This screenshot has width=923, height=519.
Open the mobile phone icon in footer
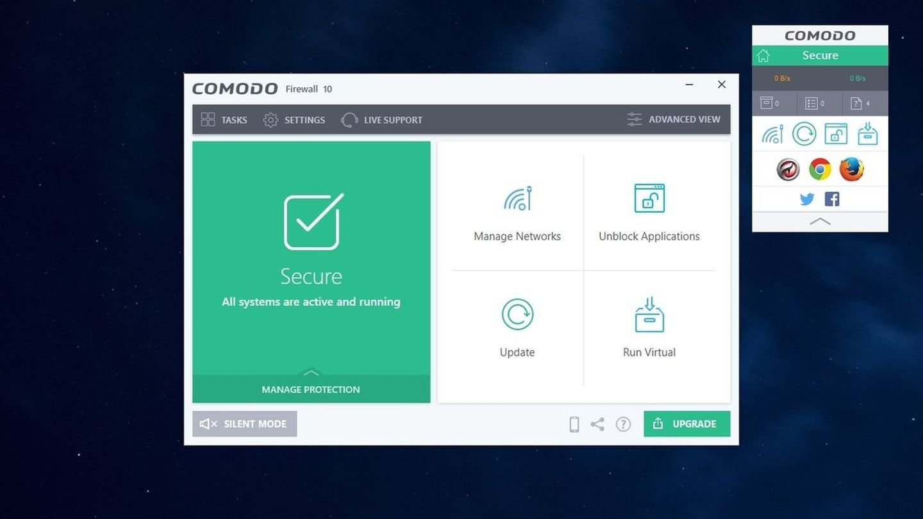(x=574, y=424)
